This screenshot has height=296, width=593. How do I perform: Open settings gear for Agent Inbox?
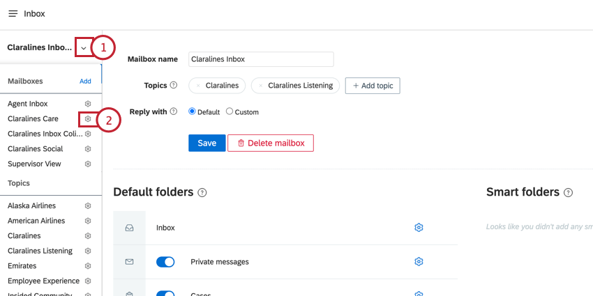point(88,104)
